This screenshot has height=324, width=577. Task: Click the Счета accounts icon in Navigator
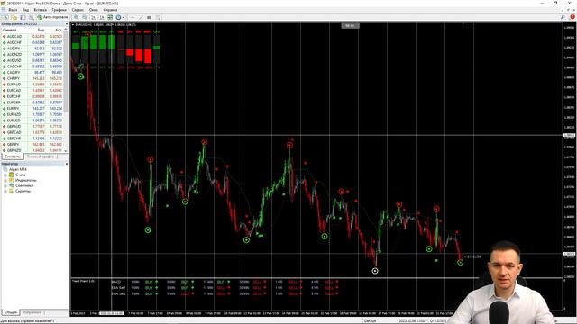(x=11, y=175)
